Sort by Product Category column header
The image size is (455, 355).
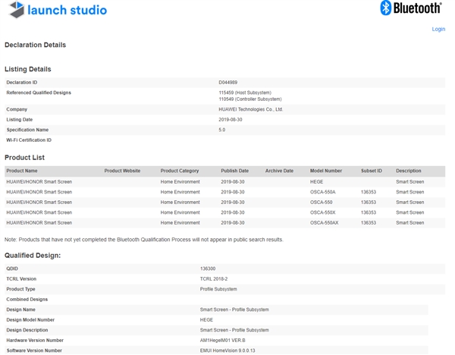180,171
